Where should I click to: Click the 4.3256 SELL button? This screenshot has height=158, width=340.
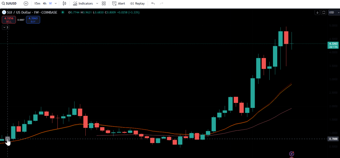pos(9,20)
